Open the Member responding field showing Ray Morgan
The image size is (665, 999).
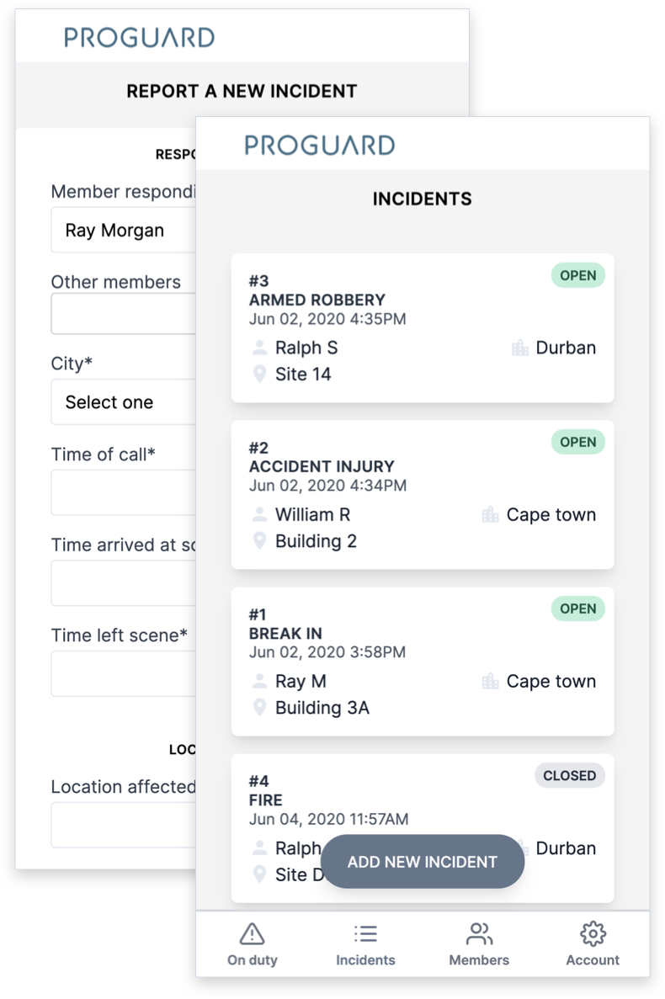[x=124, y=230]
